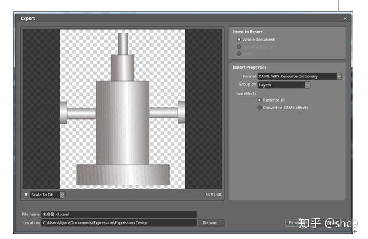Open the Format dropdown showing XAML WPF Resource Dictionary

(x=299, y=76)
